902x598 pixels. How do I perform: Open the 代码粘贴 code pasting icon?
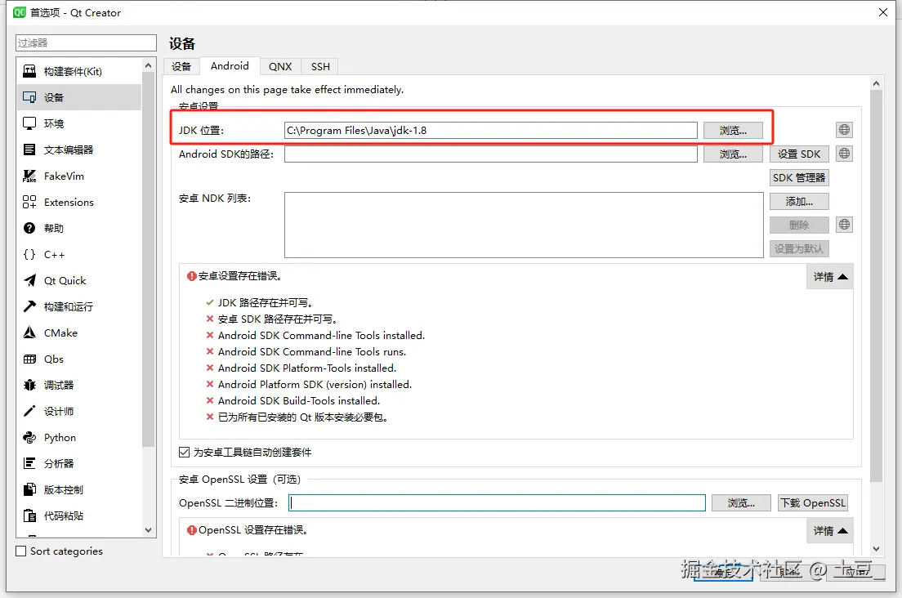click(29, 515)
